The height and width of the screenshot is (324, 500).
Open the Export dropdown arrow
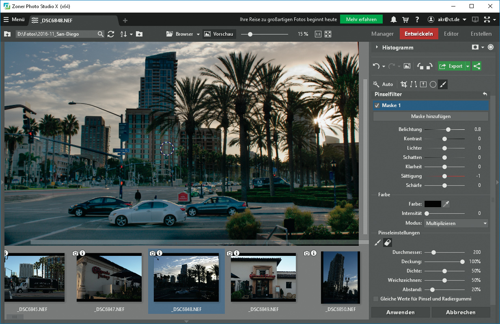coord(468,66)
